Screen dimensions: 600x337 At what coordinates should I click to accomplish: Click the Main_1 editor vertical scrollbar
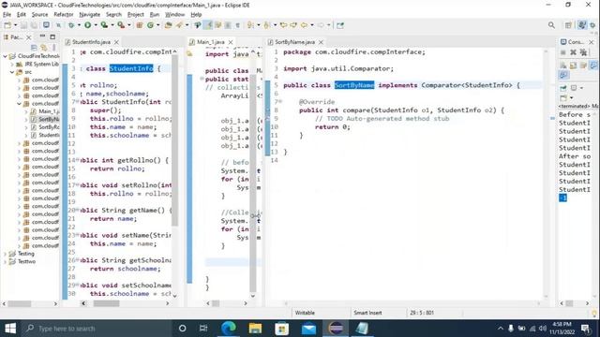point(253,183)
